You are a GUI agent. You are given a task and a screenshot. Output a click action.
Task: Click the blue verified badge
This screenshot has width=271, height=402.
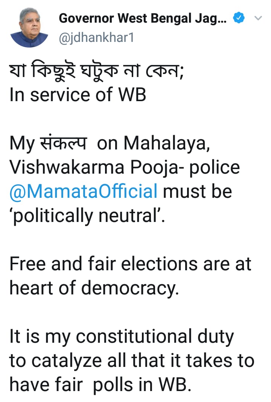[x=239, y=18]
